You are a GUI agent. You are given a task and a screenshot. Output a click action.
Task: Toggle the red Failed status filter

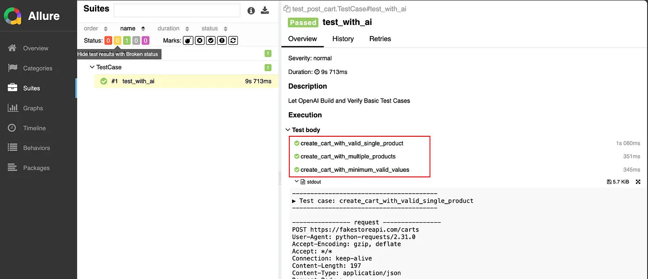coord(108,41)
